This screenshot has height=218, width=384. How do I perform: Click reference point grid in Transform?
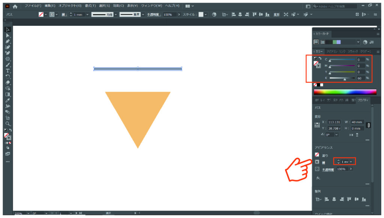(x=317, y=125)
